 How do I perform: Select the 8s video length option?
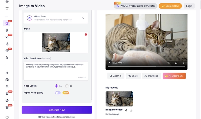pos(67,86)
